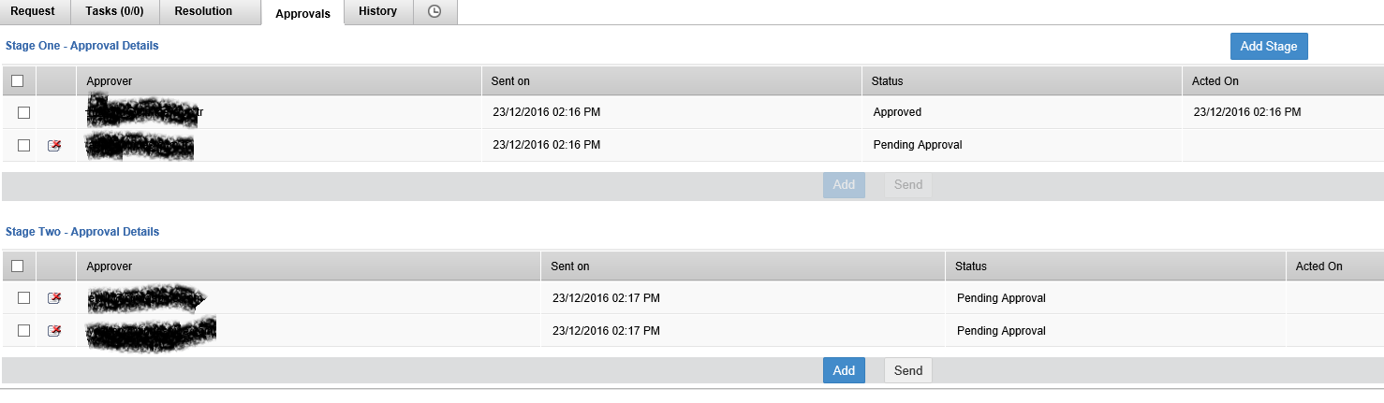Click Stage Two Status column header
The width and height of the screenshot is (1384, 403).
click(970, 266)
